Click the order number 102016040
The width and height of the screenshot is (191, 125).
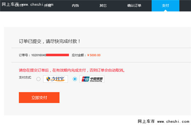pyautogui.click(x=39, y=55)
